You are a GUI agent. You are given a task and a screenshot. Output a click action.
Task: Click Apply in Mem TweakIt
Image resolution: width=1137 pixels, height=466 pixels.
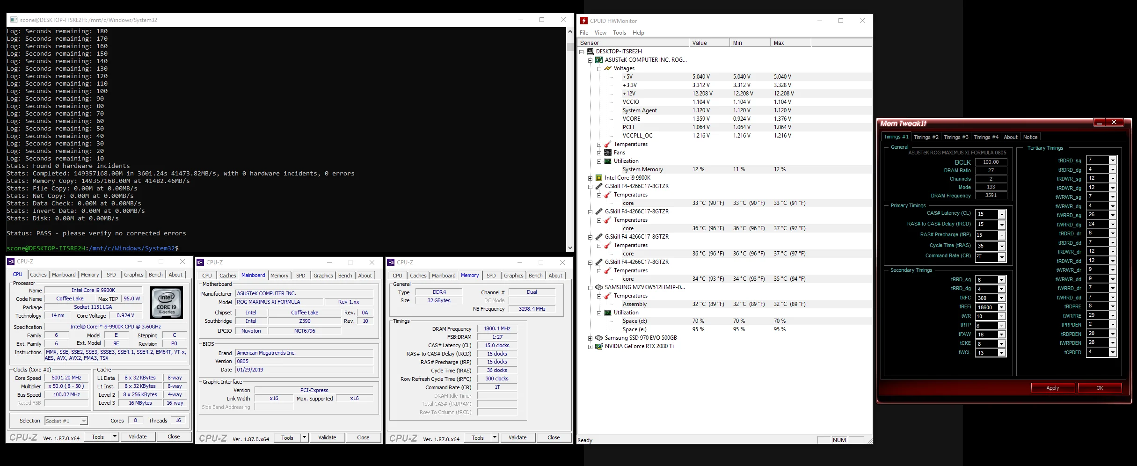click(1053, 388)
